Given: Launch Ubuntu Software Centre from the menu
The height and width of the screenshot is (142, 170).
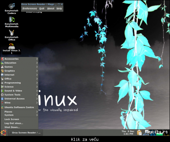Looking at the screenshot, I should pos(19,107).
